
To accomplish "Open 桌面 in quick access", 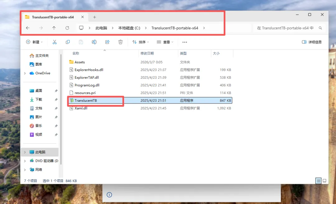I will pos(36,90).
